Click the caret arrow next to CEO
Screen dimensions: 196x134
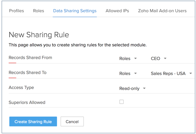point(165,59)
